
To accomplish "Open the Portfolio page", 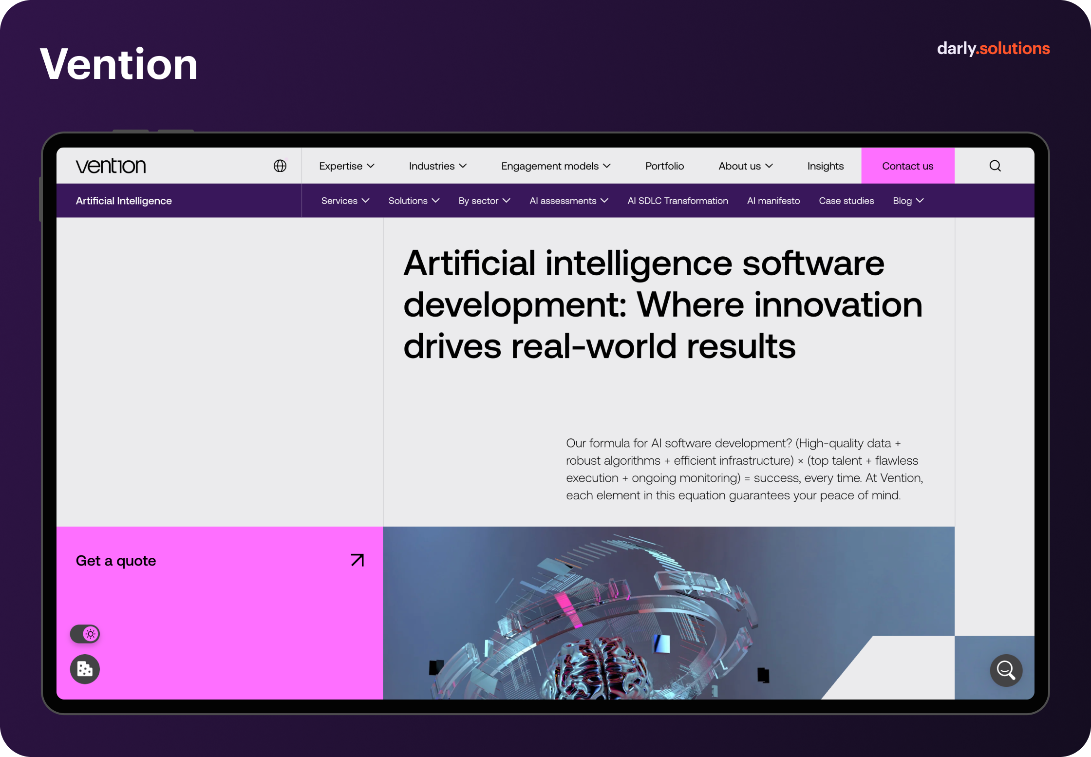I will click(x=664, y=166).
